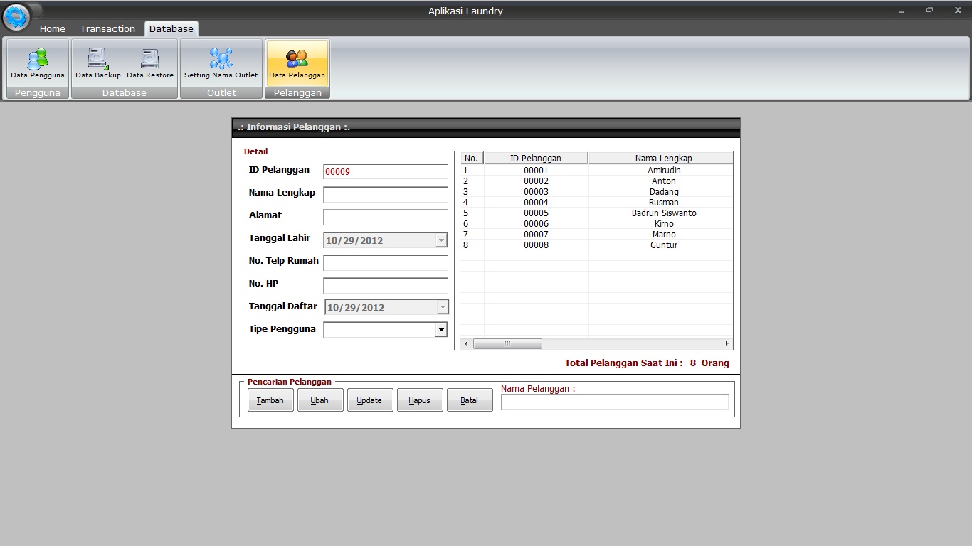Click the Tambah button
Screen dimensions: 972x546
click(270, 400)
